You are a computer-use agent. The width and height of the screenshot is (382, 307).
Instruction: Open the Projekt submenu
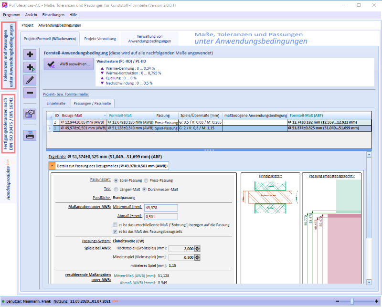(x=27, y=25)
